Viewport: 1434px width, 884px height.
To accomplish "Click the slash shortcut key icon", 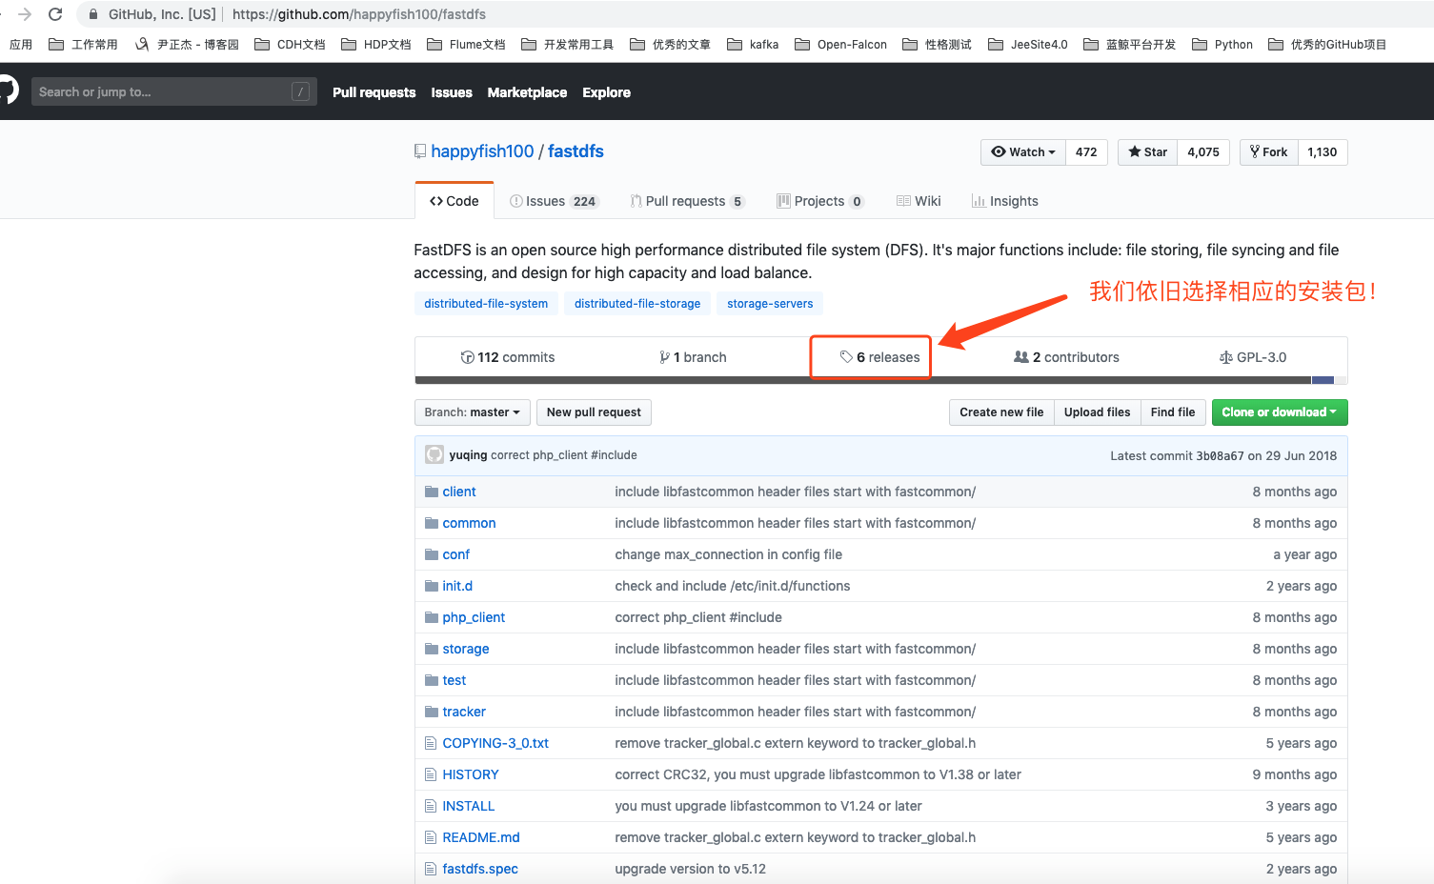I will pyautogui.click(x=300, y=91).
